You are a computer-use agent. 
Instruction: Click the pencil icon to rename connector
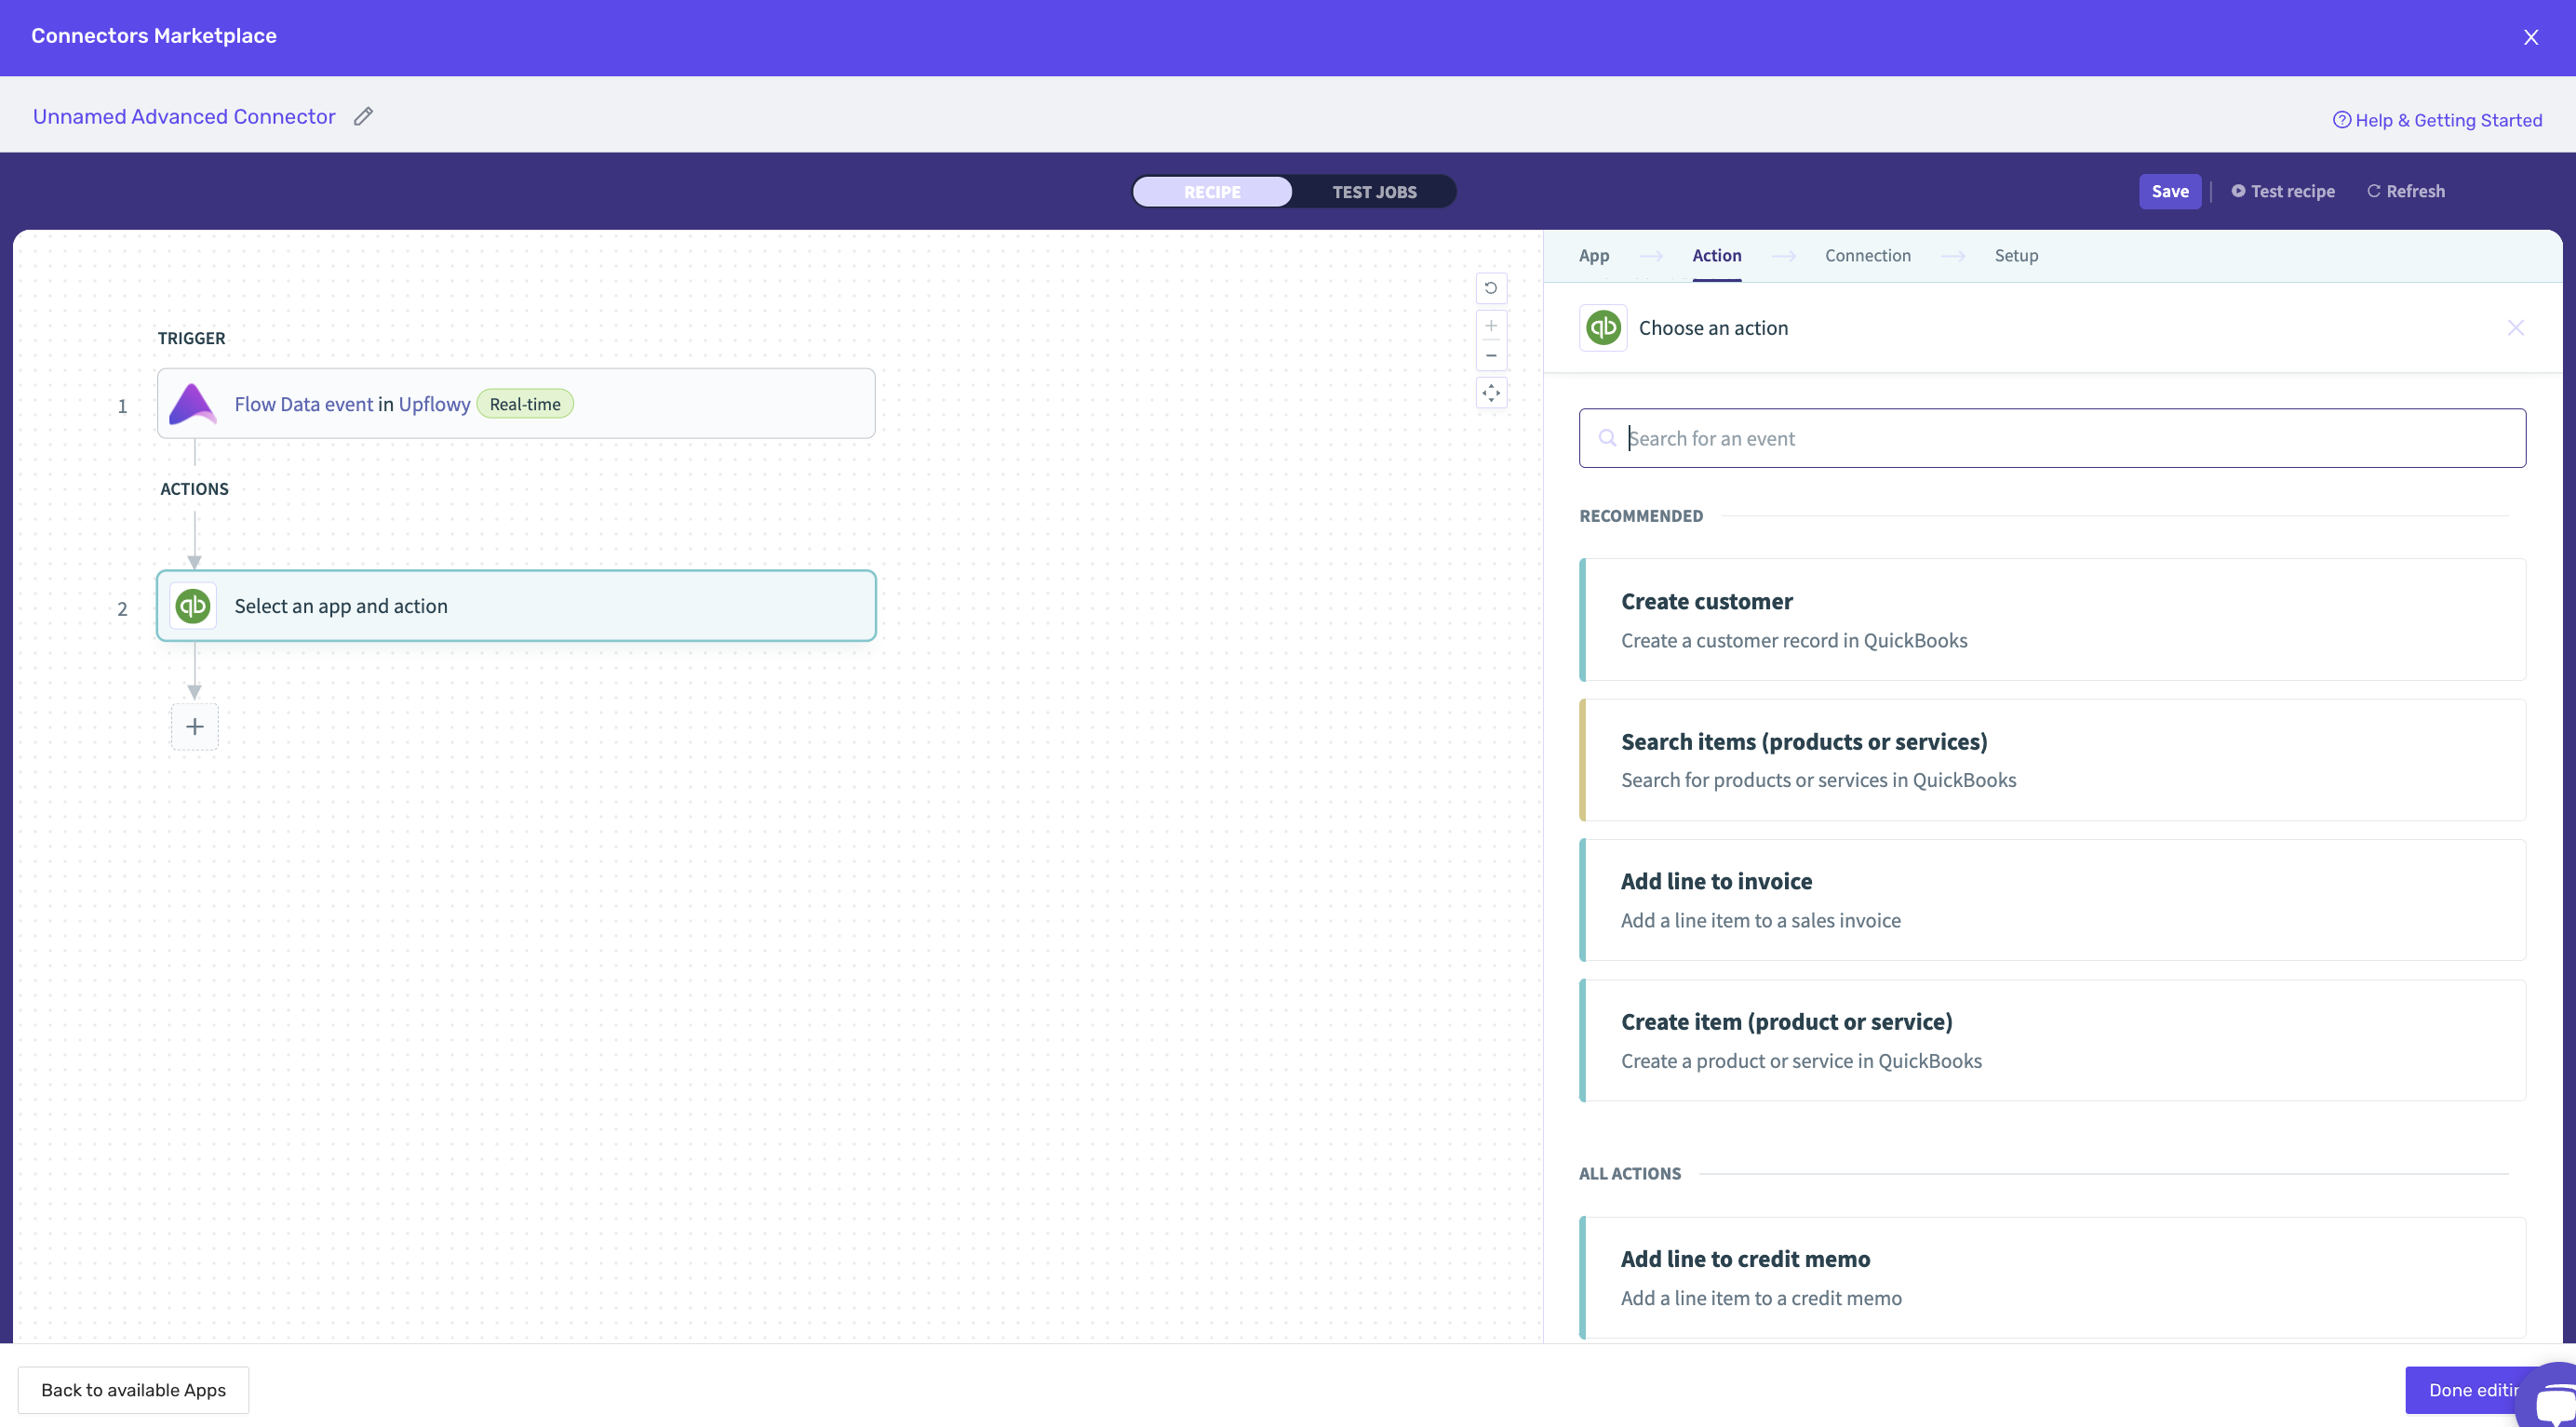[363, 117]
